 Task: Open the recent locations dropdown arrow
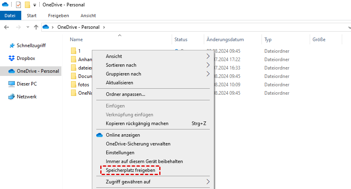[x=28, y=27]
